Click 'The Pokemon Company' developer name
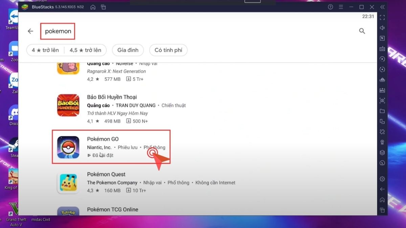Viewport: 406px width, 228px height. (x=112, y=182)
